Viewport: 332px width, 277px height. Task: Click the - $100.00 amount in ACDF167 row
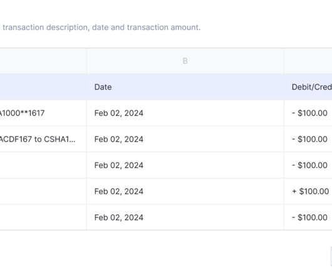click(308, 139)
